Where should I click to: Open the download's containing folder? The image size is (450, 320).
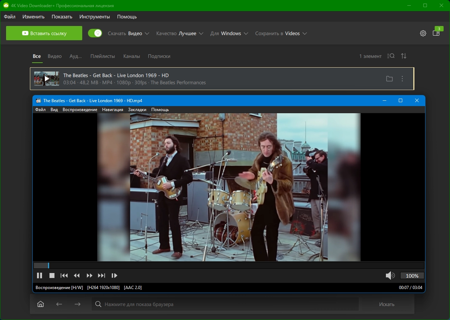[389, 79]
